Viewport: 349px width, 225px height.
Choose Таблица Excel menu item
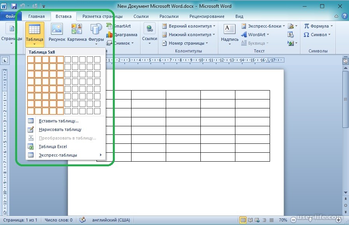click(65, 147)
